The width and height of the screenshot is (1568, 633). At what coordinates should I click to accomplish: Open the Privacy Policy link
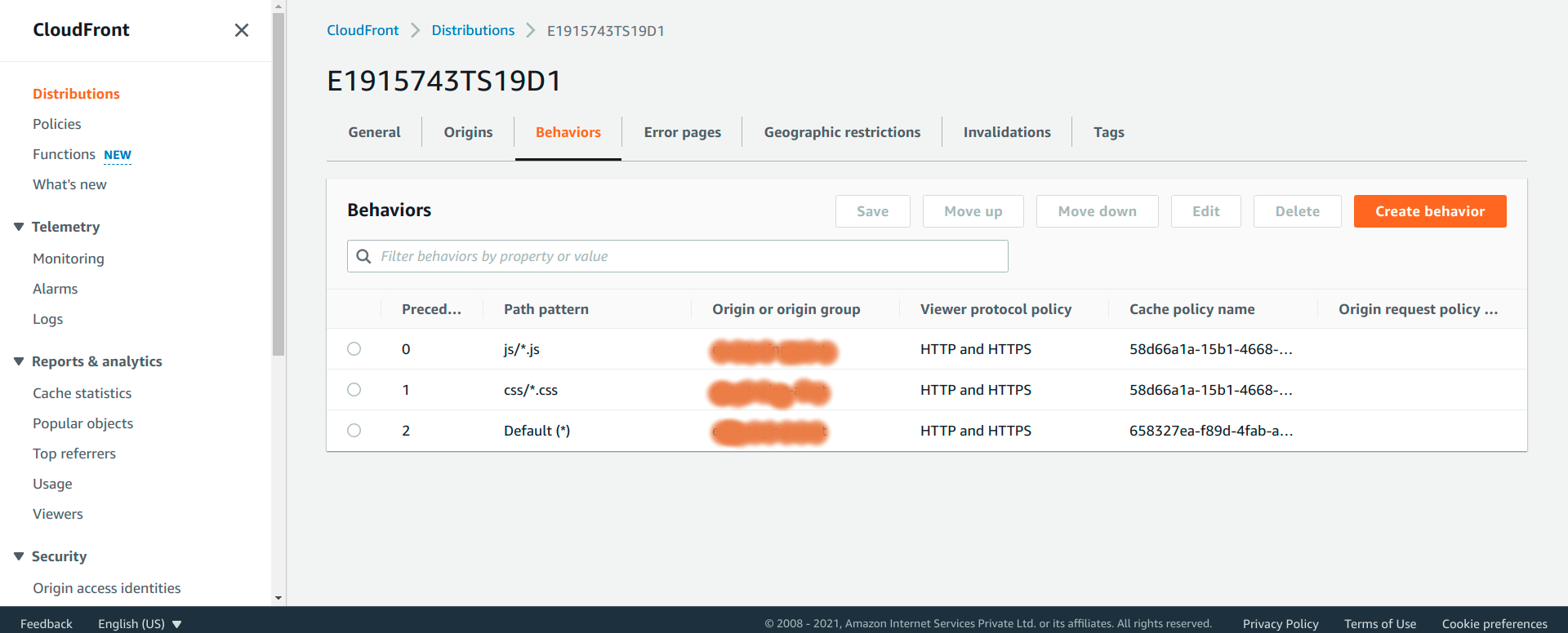pos(1281,624)
